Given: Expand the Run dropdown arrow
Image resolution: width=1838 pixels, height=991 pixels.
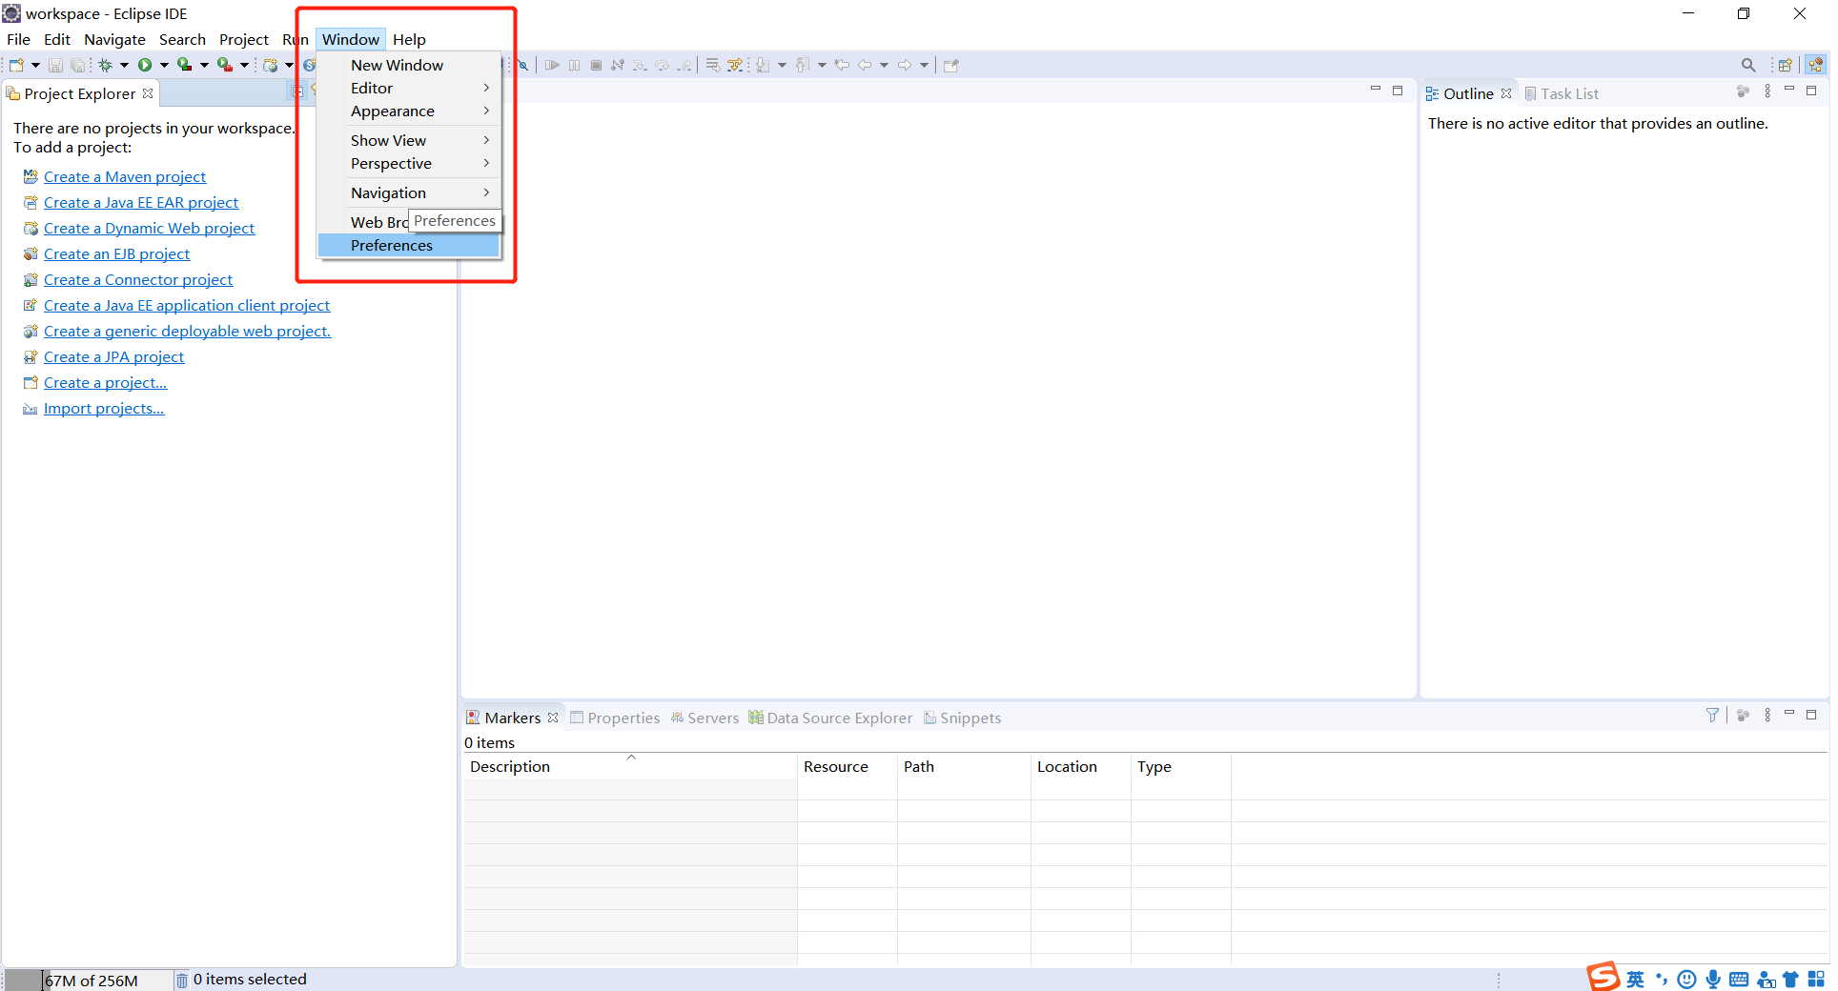Looking at the screenshot, I should pos(164,65).
